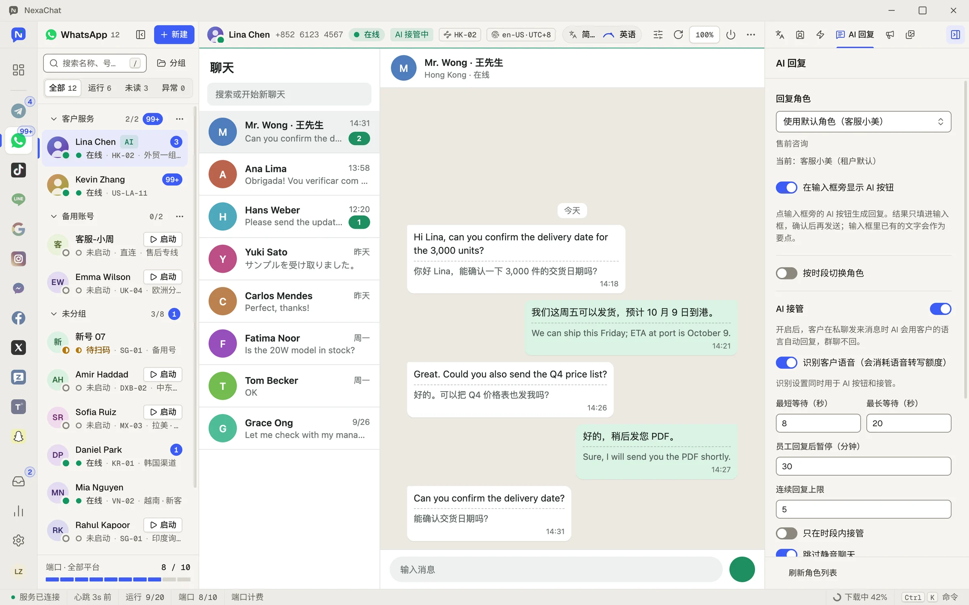Click the power icon in chat header
Image resolution: width=969 pixels, height=605 pixels.
(x=731, y=35)
